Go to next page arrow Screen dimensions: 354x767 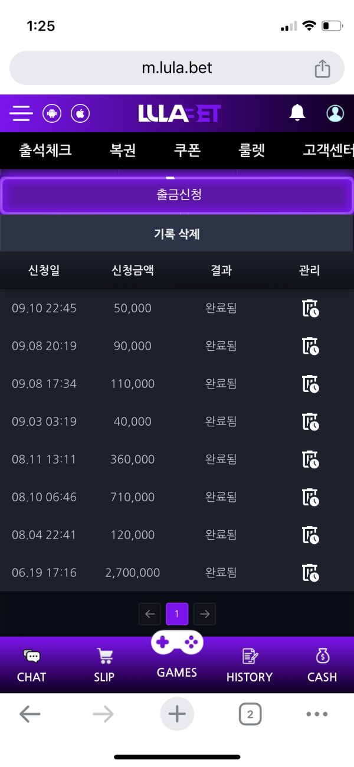[x=205, y=614]
